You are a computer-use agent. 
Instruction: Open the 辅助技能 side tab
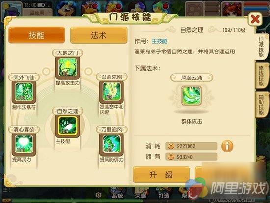click(261, 104)
